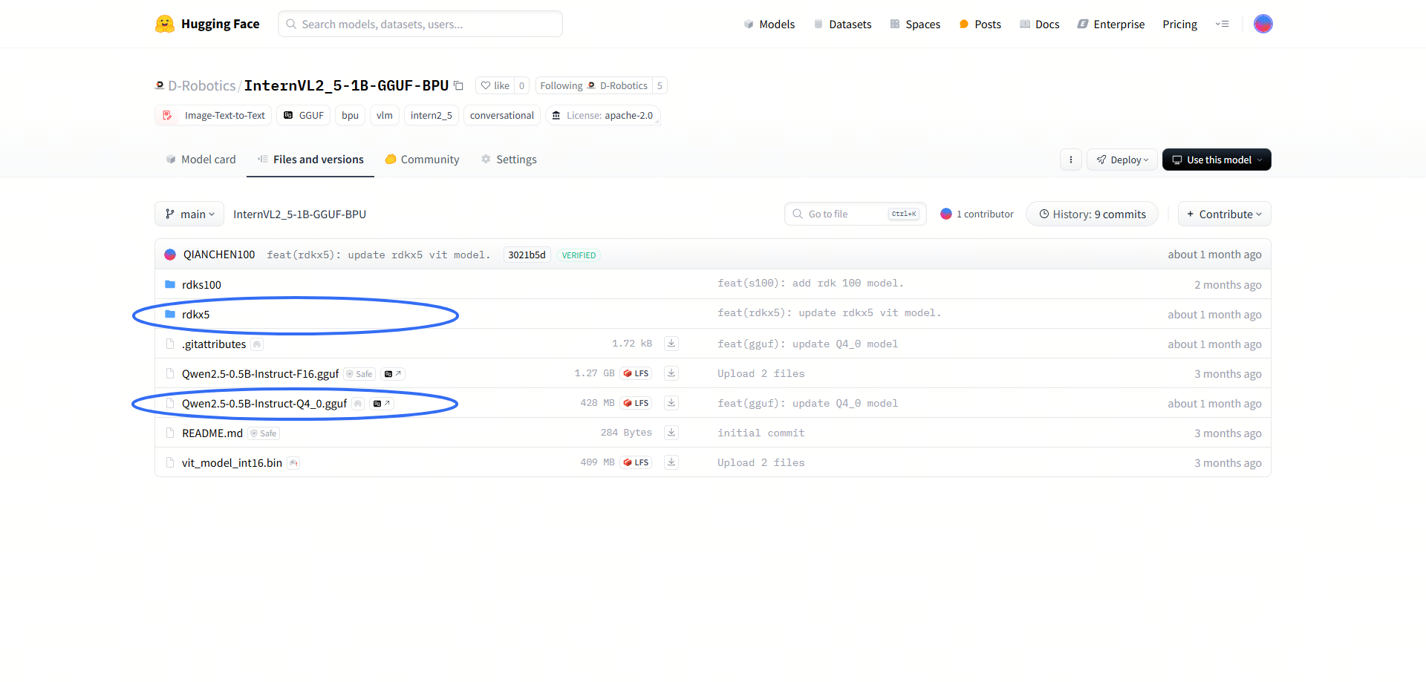Open Docs in top navigation
Screen dimensions: 1426x682
(1039, 24)
